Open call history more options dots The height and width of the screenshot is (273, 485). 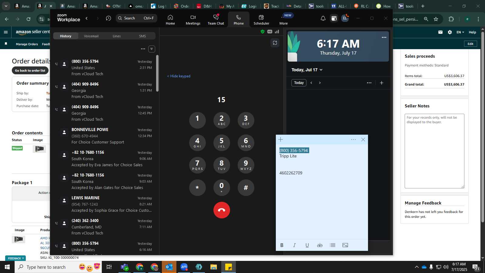(143, 49)
